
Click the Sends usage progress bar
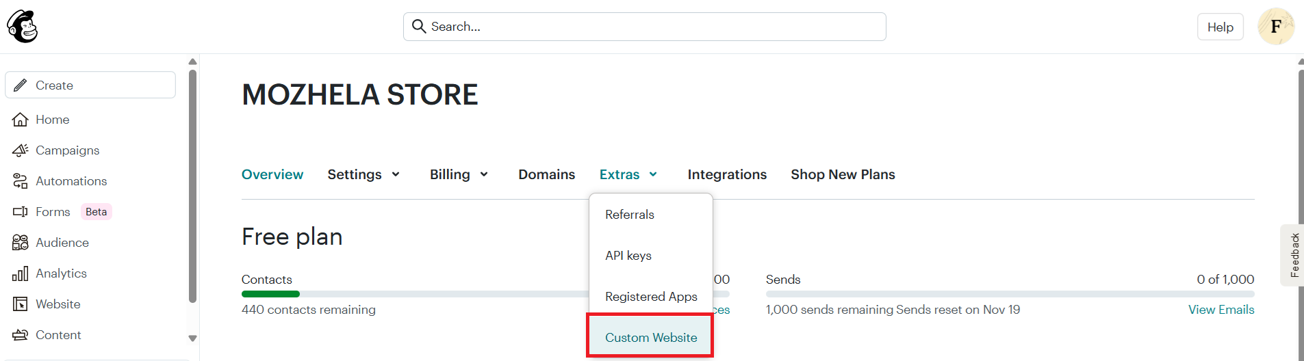pyautogui.click(x=1009, y=294)
